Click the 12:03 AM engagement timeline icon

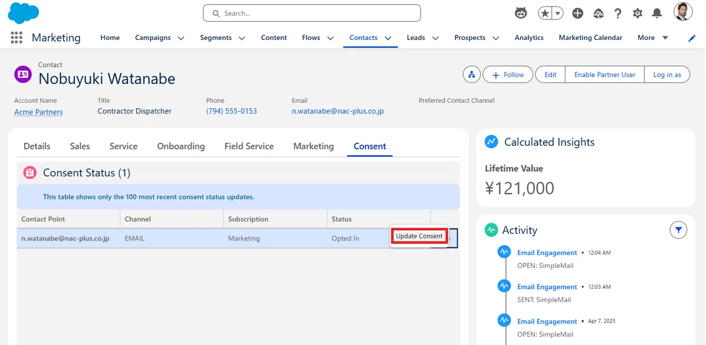[x=504, y=286]
